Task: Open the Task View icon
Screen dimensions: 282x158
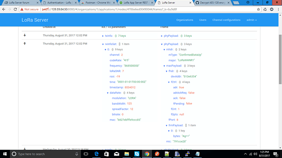Action: click(x=86, y=154)
